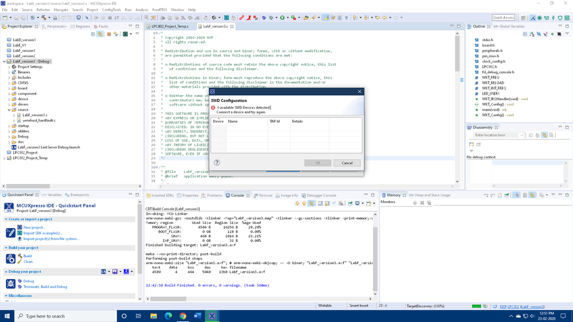Open the ConfigTools menu
The width and height of the screenshot is (573, 322).
click(111, 10)
